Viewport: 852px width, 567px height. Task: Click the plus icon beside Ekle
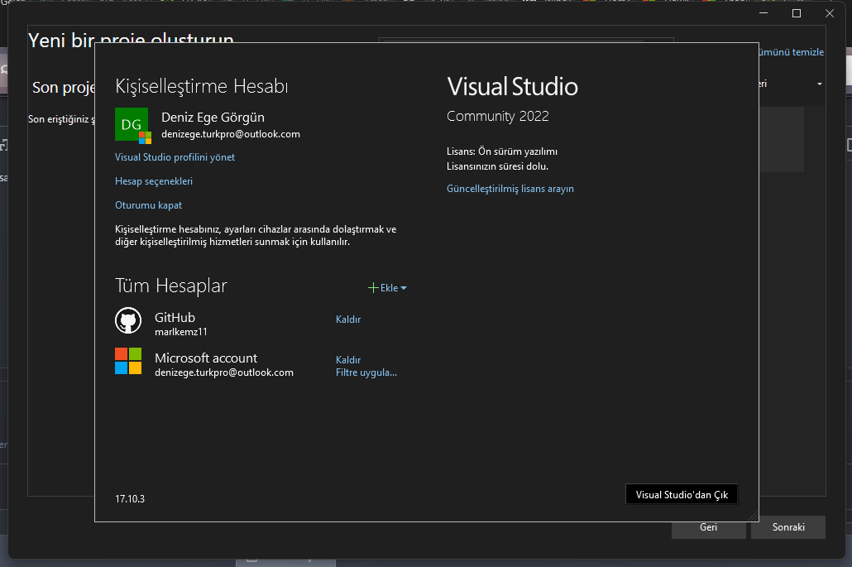click(373, 288)
